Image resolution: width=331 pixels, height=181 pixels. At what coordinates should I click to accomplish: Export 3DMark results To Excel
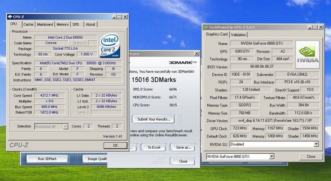pyautogui.click(x=154, y=147)
